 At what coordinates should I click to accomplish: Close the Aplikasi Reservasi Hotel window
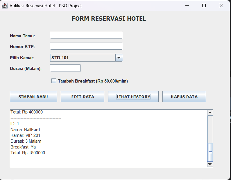(x=221, y=6)
